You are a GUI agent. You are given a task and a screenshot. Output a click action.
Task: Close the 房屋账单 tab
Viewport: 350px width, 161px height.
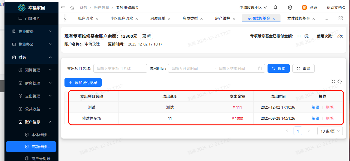coord(169,19)
